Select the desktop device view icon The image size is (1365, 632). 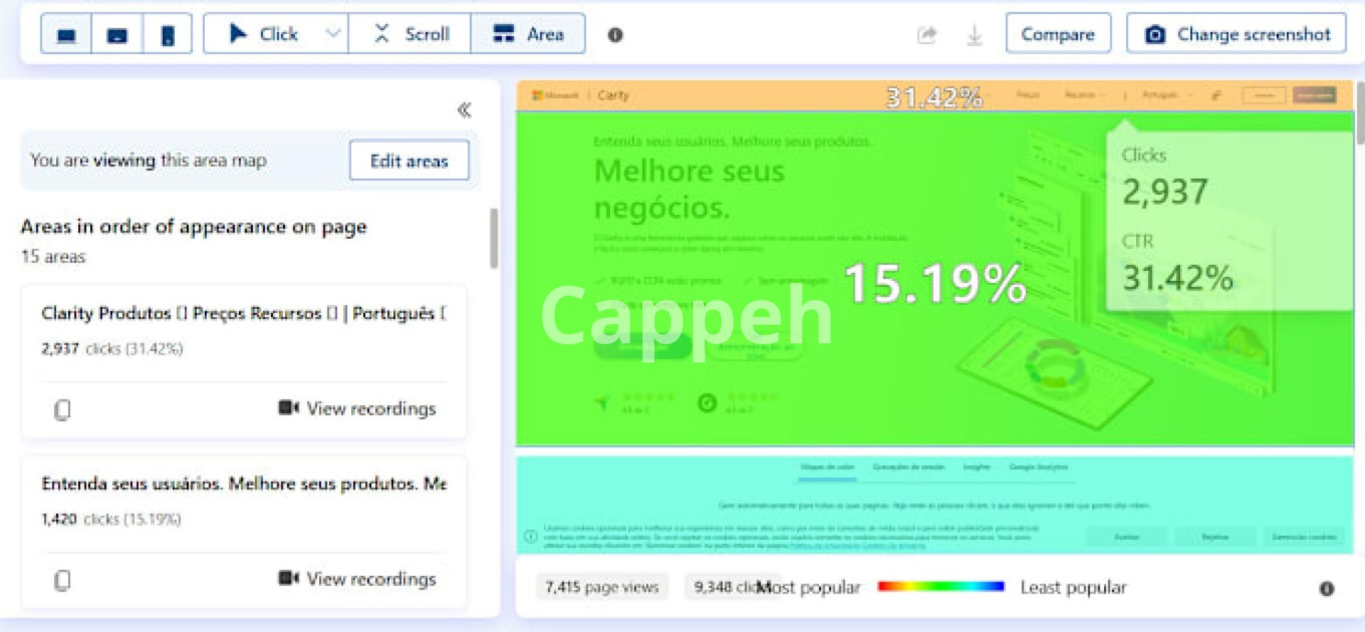tap(66, 34)
